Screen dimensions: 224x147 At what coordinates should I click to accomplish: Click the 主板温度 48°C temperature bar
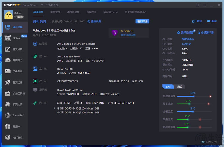point(194,112)
